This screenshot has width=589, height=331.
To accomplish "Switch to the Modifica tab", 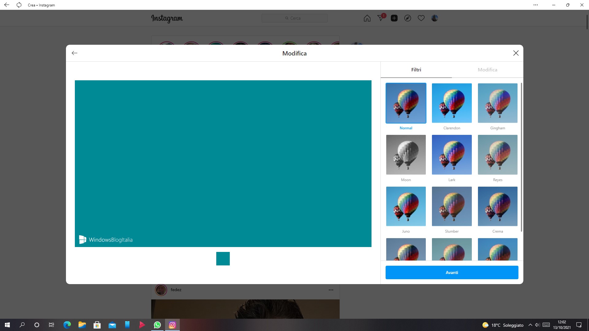I will [487, 70].
